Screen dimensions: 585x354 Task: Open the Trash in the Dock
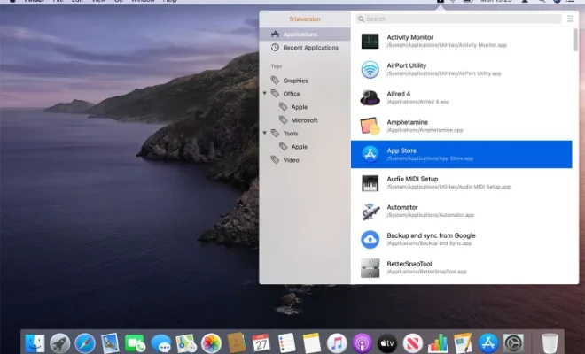coord(550,343)
